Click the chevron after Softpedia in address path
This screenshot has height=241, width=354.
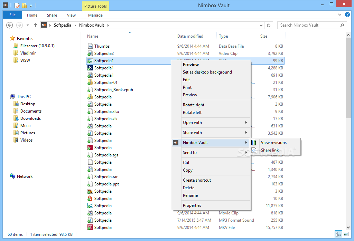[x=75, y=25]
